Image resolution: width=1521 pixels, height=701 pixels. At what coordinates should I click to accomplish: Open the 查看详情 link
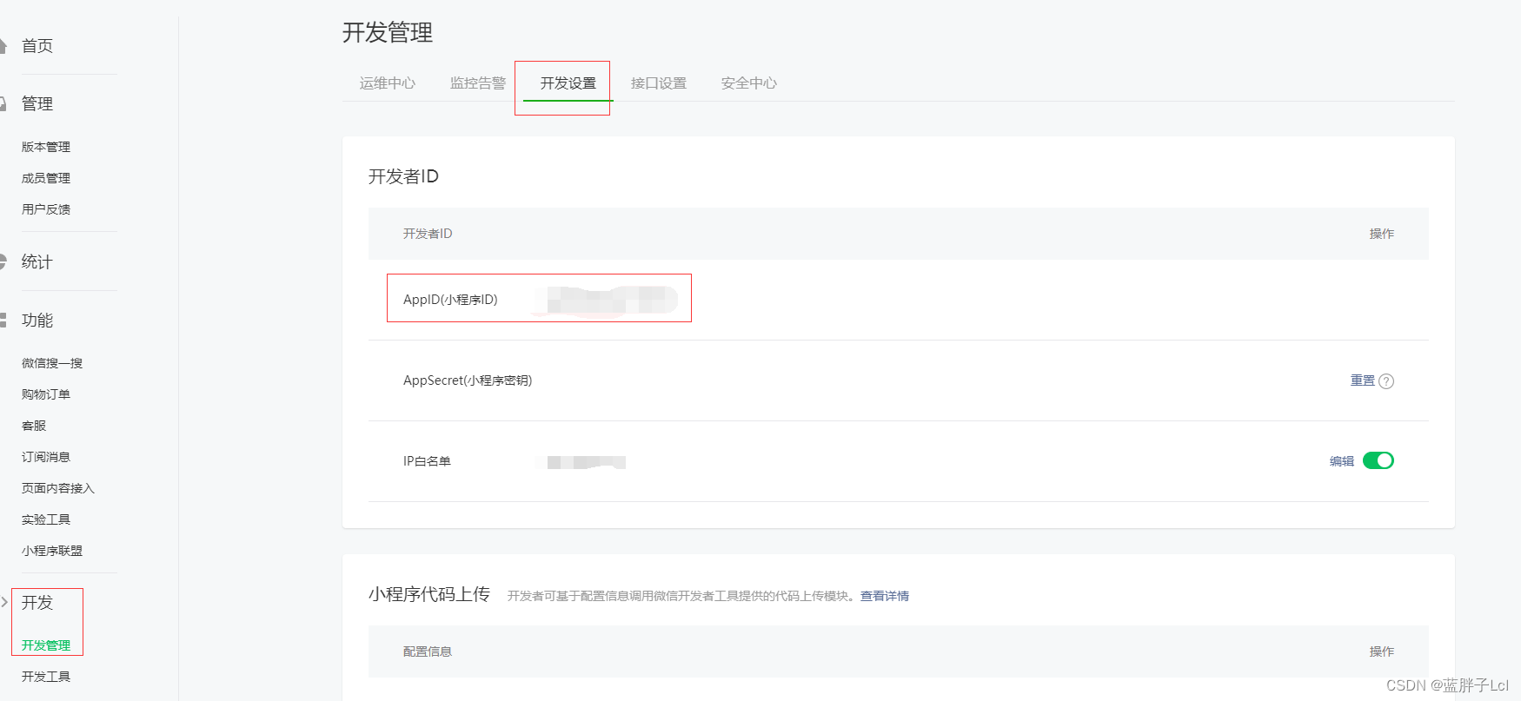point(885,596)
